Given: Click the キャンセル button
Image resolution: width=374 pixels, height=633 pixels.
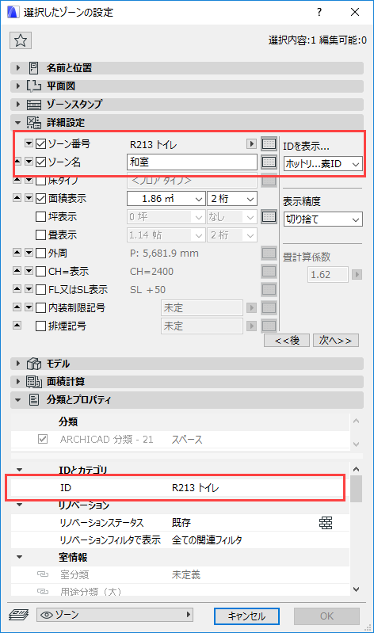Looking at the screenshot, I should point(246,616).
